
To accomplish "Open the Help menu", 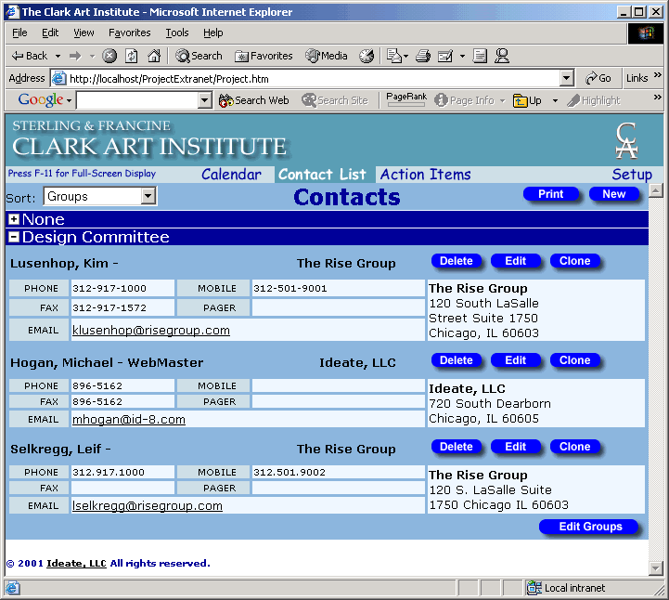I will coord(212,33).
